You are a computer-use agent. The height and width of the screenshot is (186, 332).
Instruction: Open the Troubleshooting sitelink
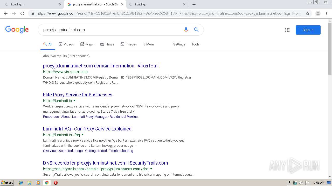[x=121, y=151]
